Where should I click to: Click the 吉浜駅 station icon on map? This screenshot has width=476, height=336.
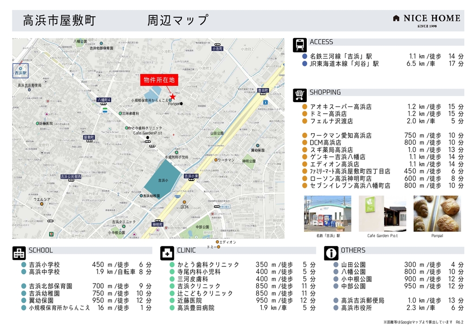20,69
